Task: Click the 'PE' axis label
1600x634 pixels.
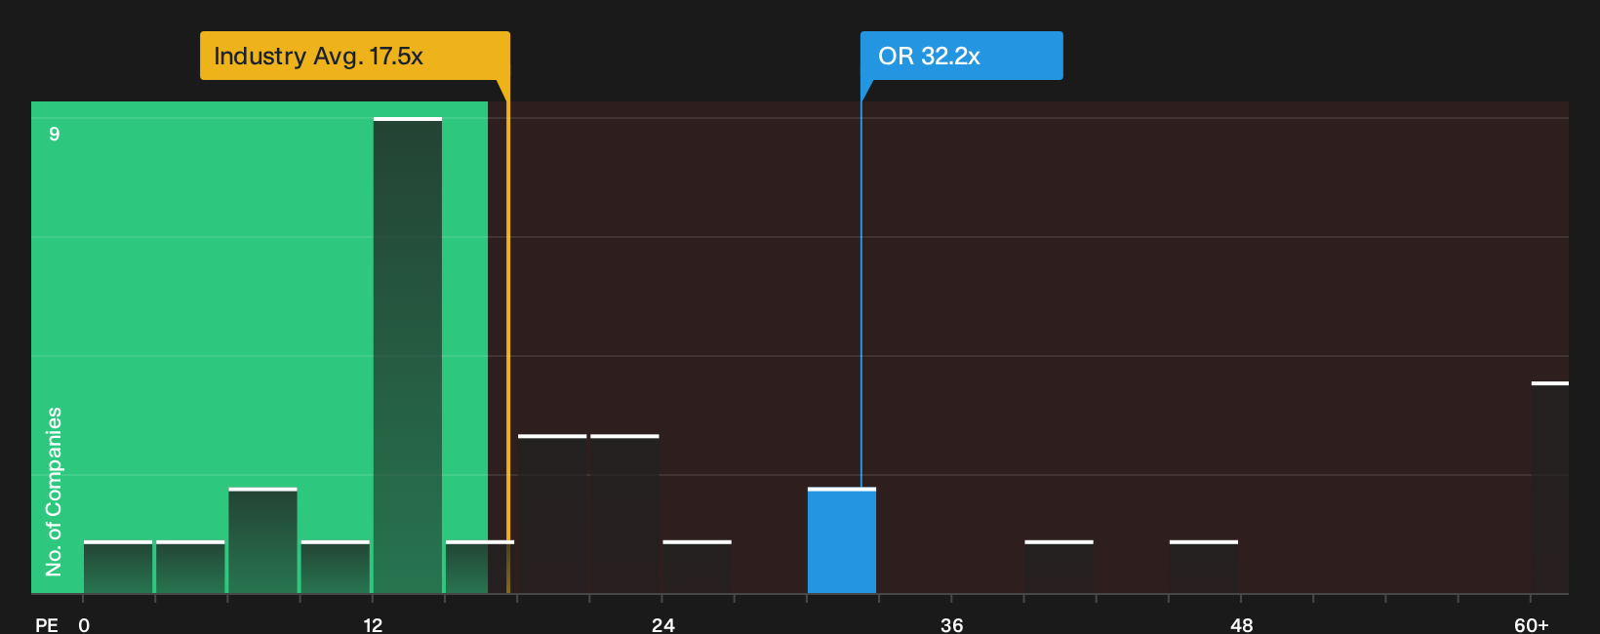Action: (46, 624)
